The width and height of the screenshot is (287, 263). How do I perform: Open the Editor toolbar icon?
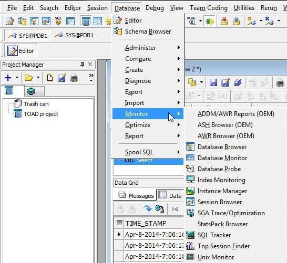(x=9, y=21)
